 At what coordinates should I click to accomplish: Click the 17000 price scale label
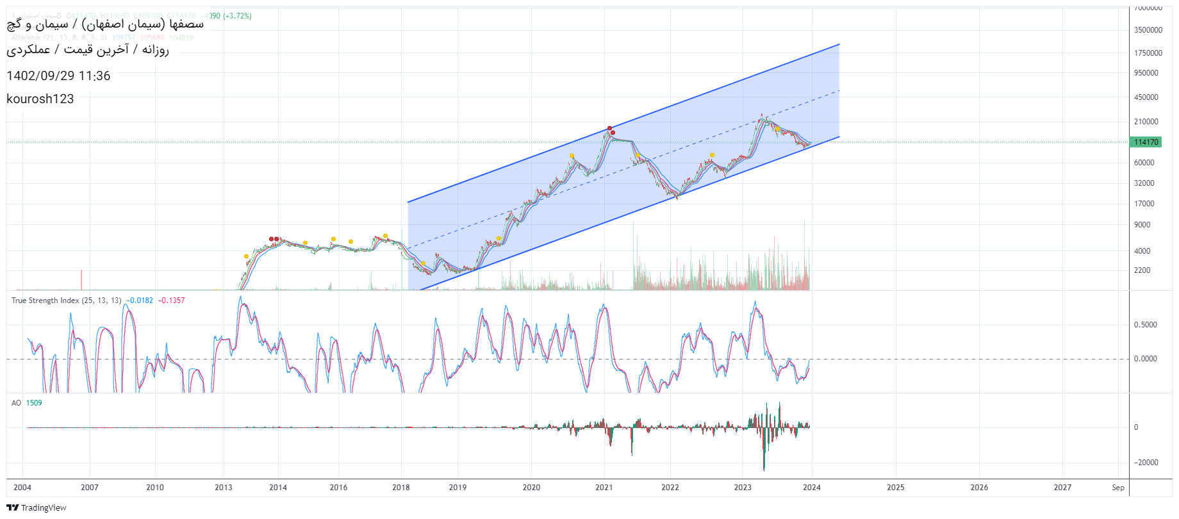1144,204
